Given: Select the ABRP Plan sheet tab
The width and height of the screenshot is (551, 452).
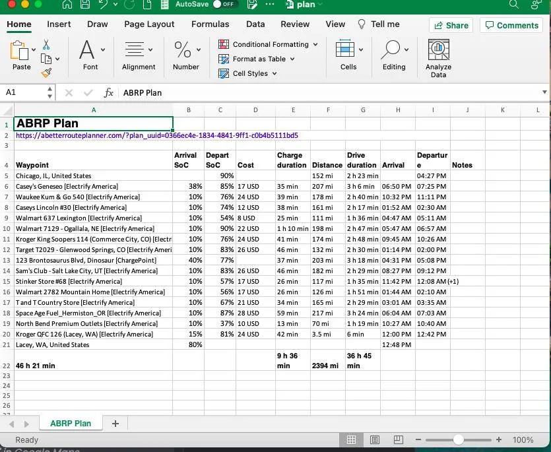Looking at the screenshot, I should tap(71, 423).
